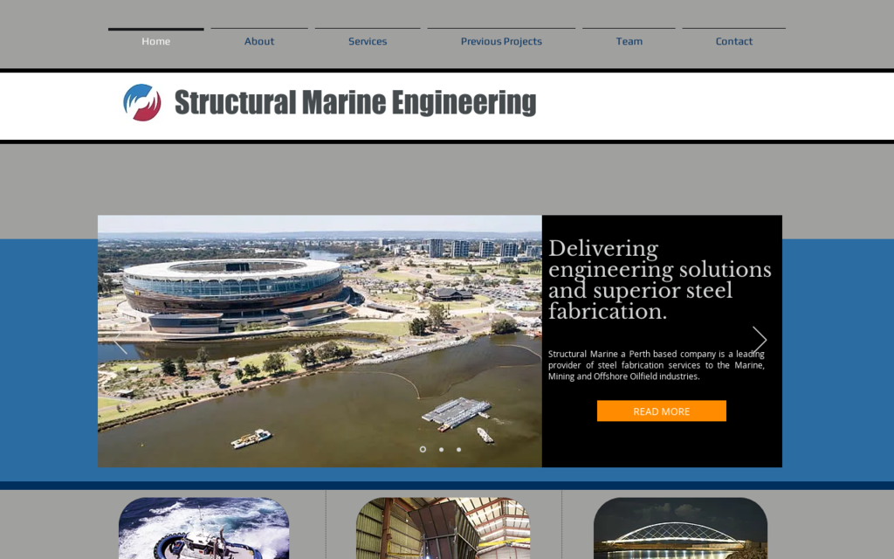Click the tugboat photo thumbnail
Viewport: 894px width, 559px height.
tap(203, 528)
